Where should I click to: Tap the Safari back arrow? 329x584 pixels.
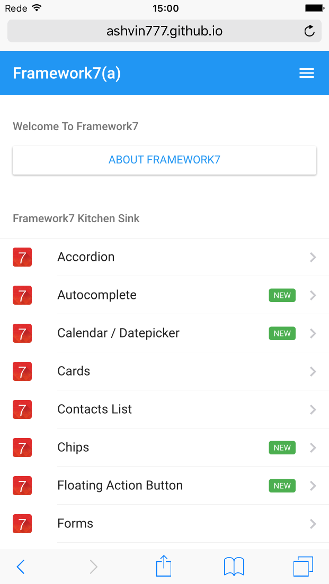21,567
